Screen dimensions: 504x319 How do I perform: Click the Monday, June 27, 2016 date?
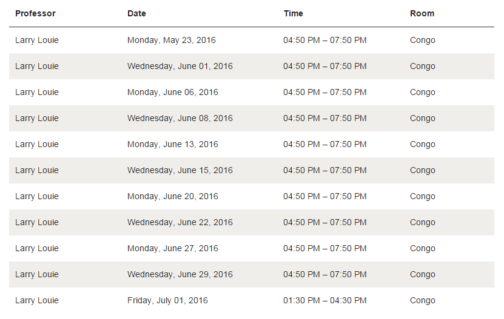pos(173,248)
